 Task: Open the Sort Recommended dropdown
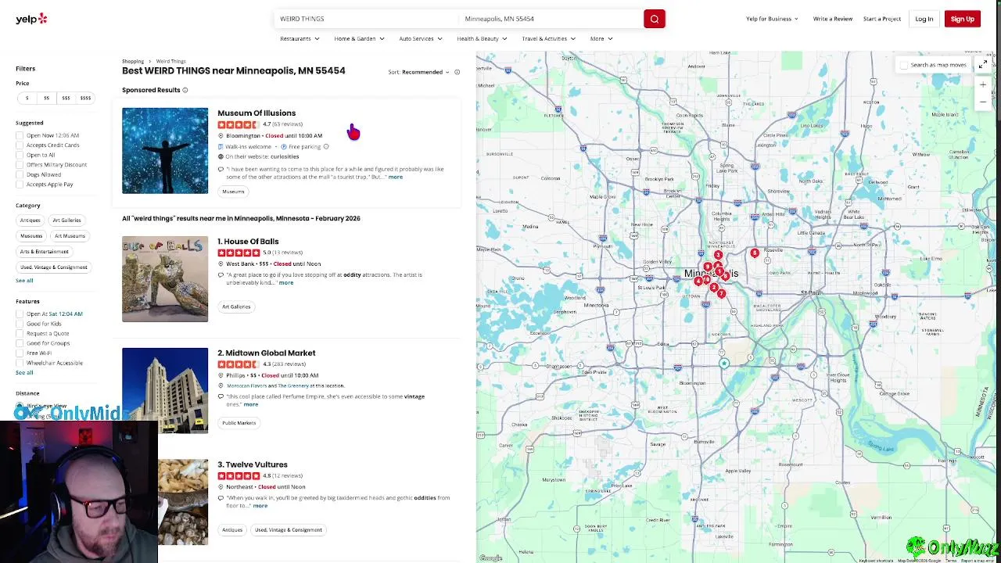[x=425, y=73]
